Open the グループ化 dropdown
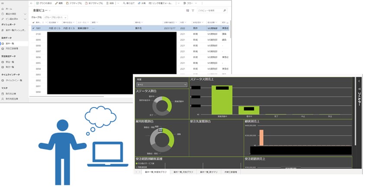The width and height of the screenshot is (368, 193). click(x=55, y=17)
